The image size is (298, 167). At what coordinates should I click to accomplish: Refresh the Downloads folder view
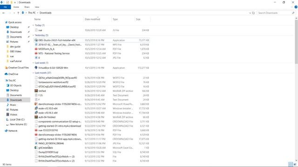click(253, 13)
